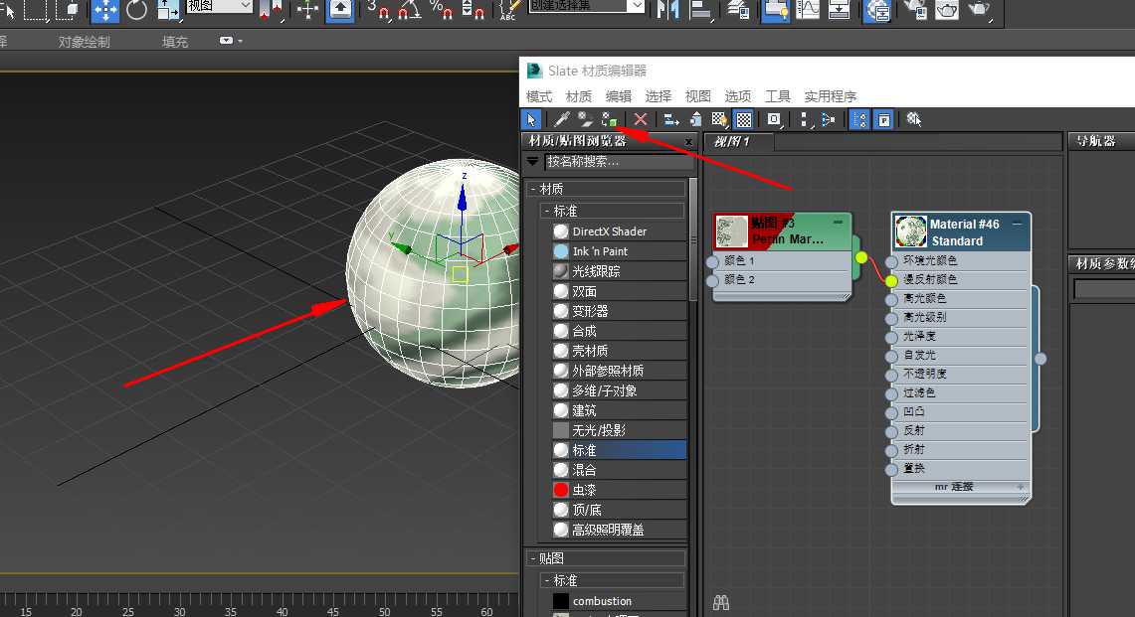
Task: Open Edit Named Selection Sets icon
Action: point(509,10)
